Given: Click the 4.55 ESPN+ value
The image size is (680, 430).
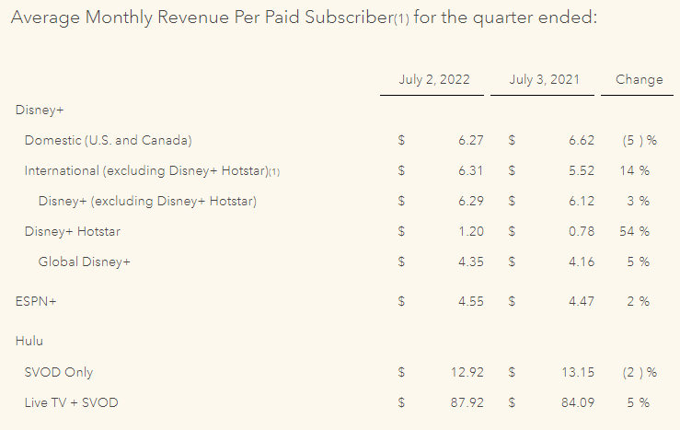Looking at the screenshot, I should pos(471,301).
